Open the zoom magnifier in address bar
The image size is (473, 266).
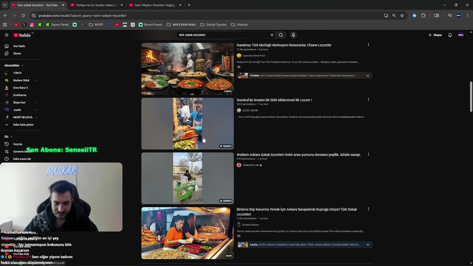394,16
